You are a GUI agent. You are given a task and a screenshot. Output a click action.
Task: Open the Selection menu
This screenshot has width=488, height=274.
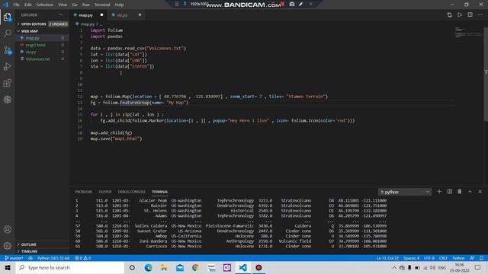pyautogui.click(x=45, y=5)
